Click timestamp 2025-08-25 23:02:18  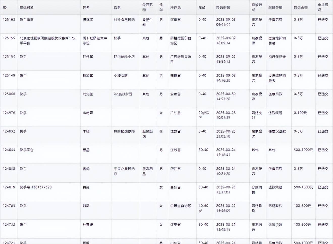[226, 134]
